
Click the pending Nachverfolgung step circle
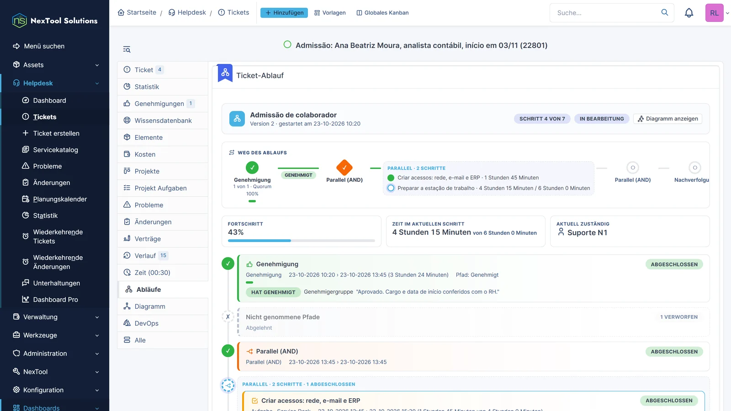tap(694, 168)
